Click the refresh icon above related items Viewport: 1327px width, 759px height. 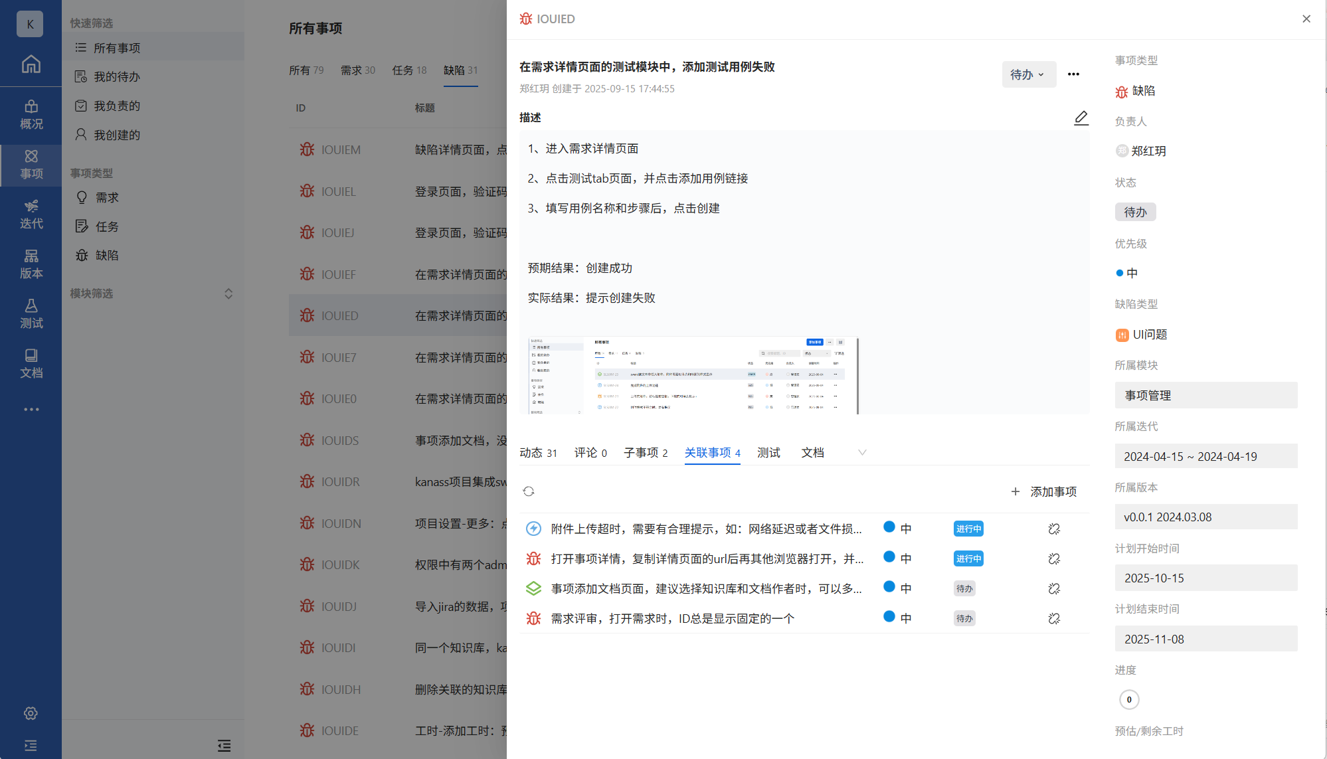529,491
